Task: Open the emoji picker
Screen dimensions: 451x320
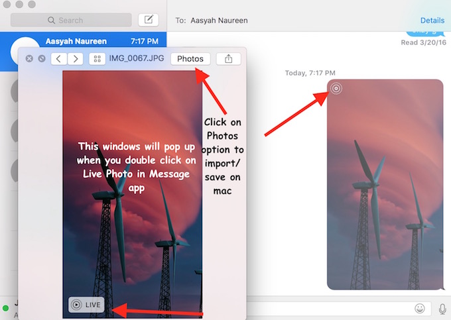Action: 420,308
